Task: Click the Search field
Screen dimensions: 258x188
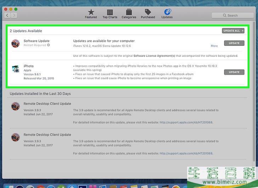Action: 232,15
